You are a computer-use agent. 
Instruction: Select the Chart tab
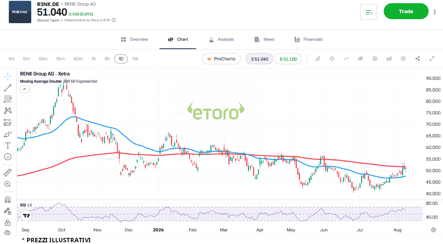(178, 40)
